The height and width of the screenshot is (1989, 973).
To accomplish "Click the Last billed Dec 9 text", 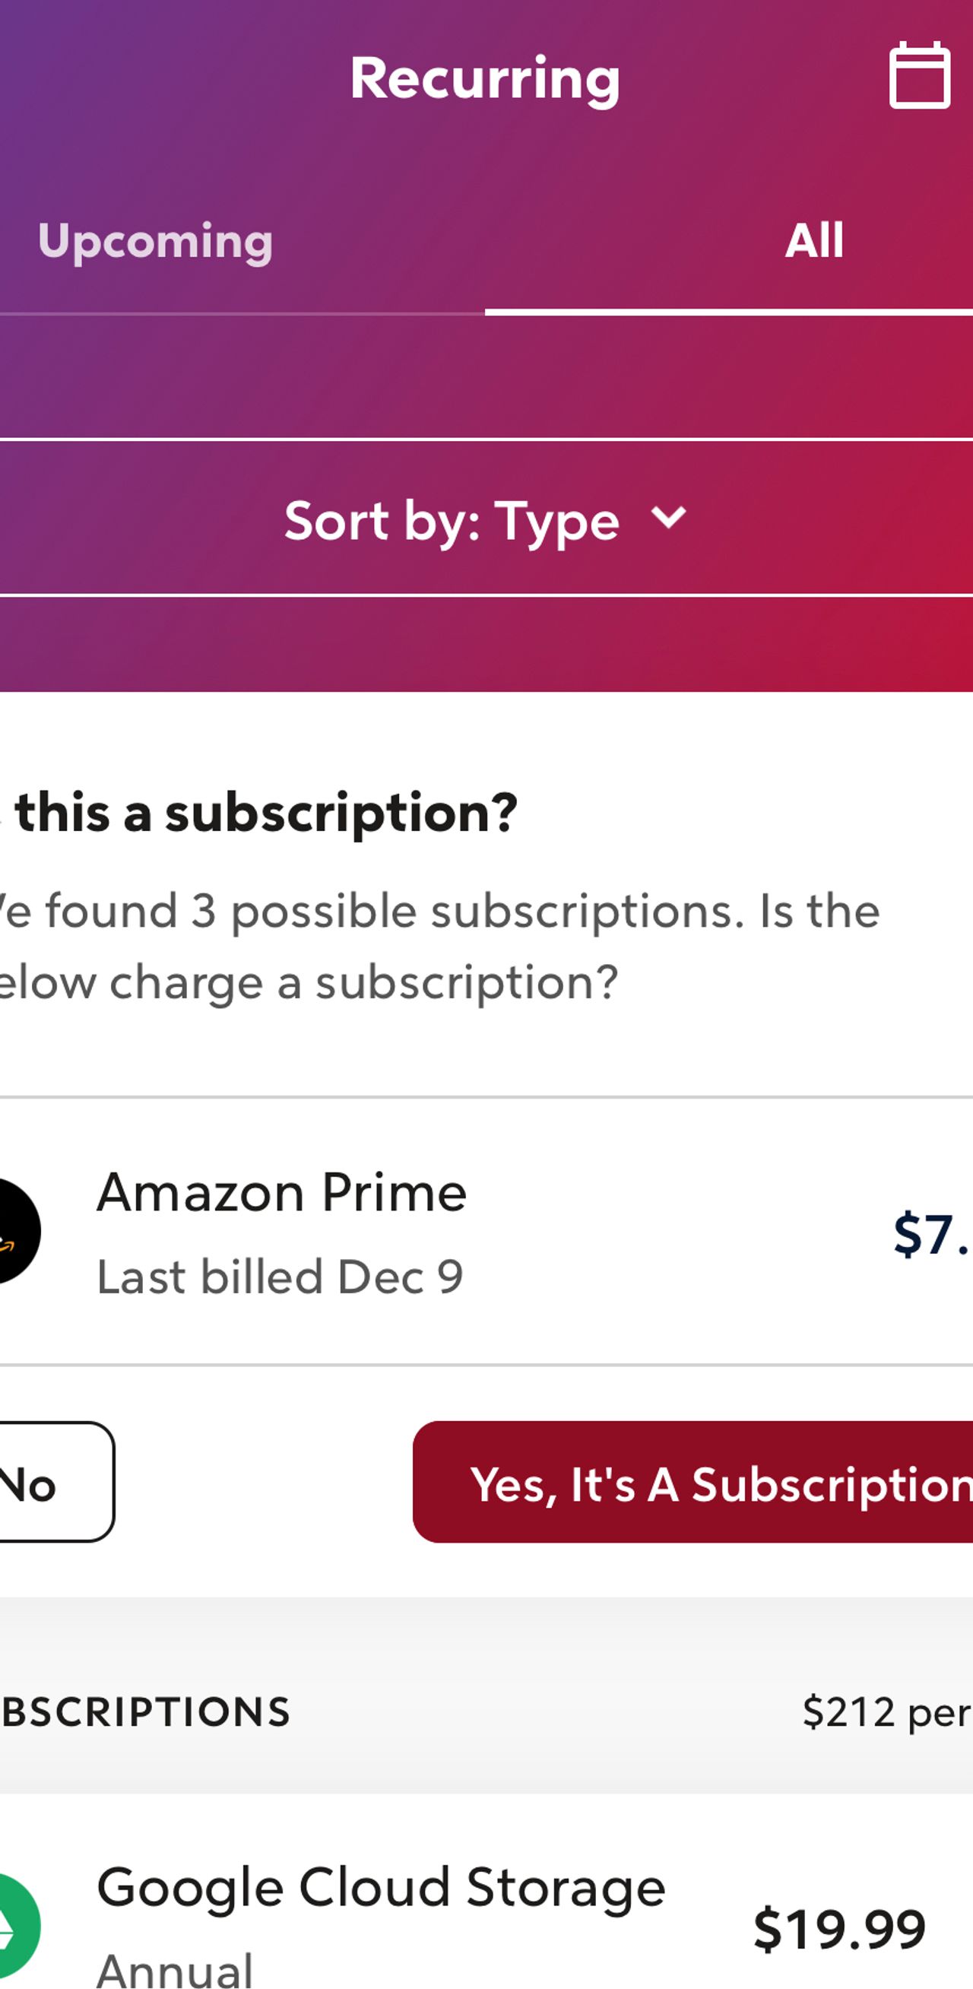I will pos(280,1277).
